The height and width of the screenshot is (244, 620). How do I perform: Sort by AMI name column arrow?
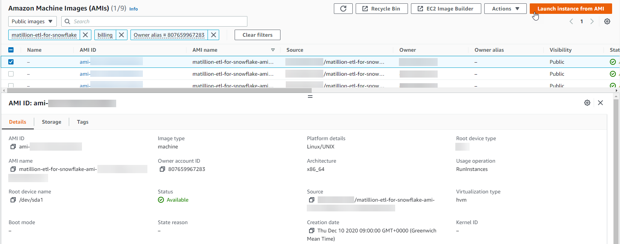click(x=273, y=50)
